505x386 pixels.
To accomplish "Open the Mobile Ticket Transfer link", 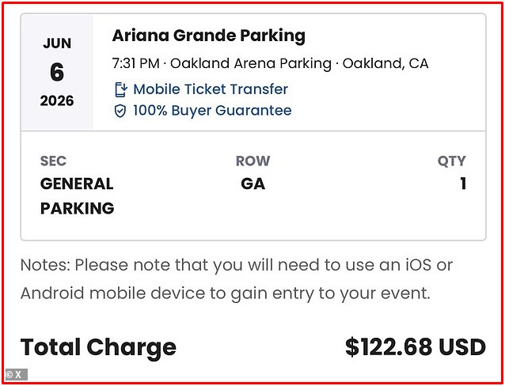I will (x=211, y=89).
